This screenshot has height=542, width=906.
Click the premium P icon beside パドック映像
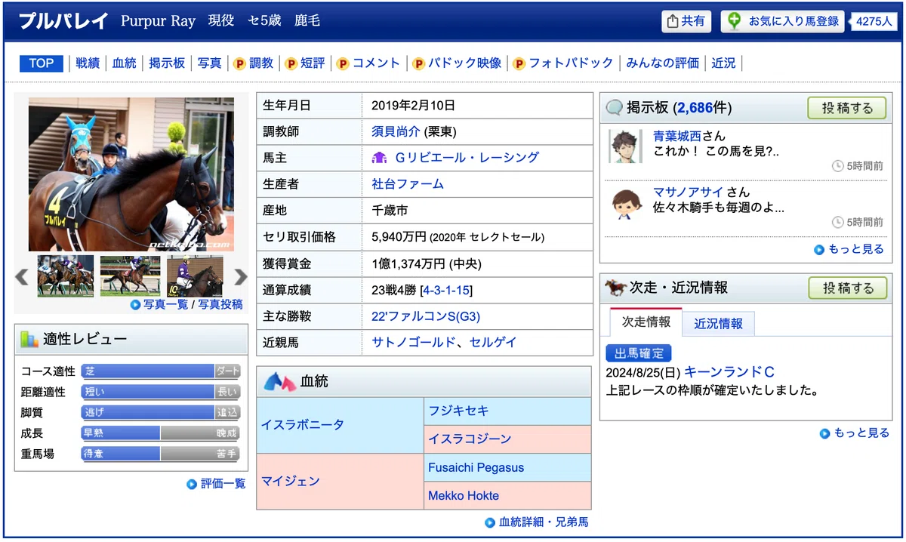419,64
